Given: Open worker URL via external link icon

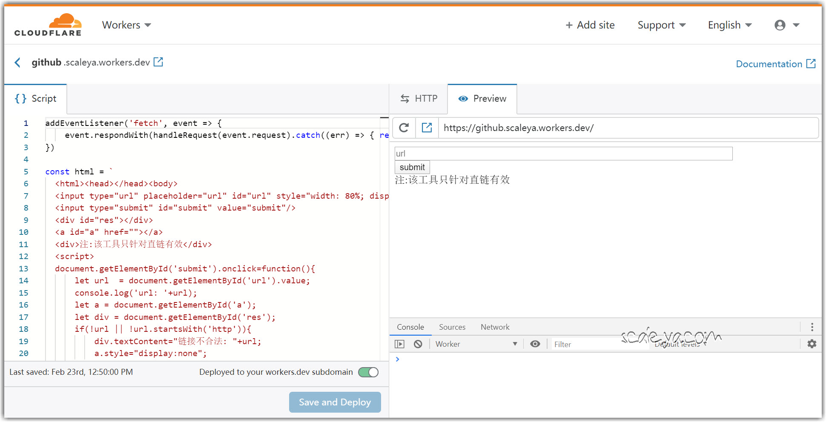Looking at the screenshot, I should (158, 62).
